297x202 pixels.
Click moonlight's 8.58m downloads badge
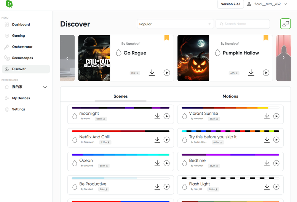point(101,119)
